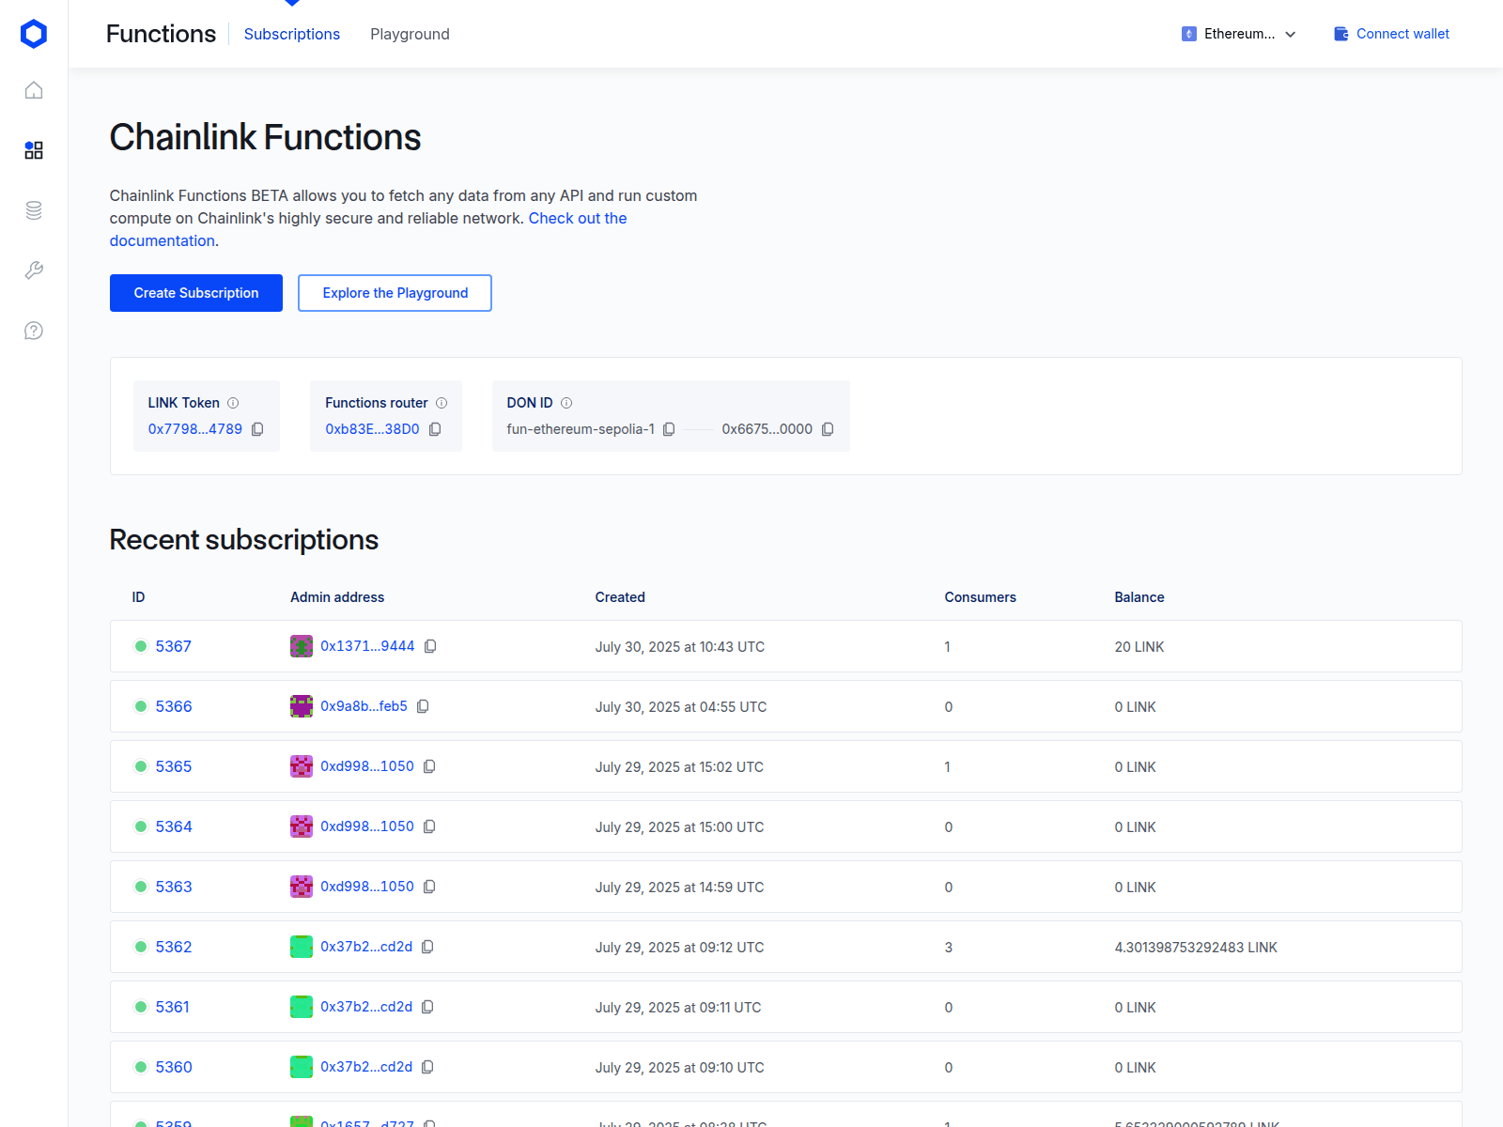Copy admin address of subscription 5365
This screenshot has height=1127, width=1503.
[x=429, y=766]
